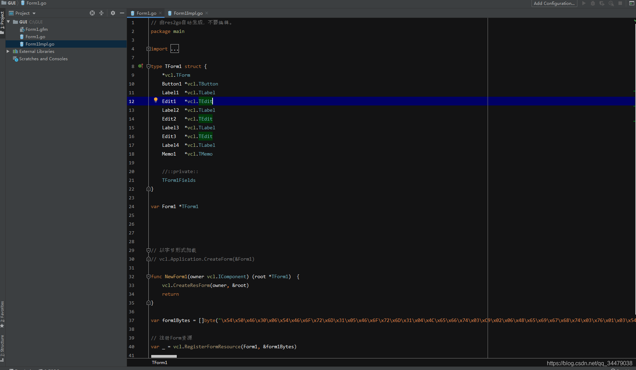Click the Add Configuration button
636x370 pixels.
[x=554, y=3]
